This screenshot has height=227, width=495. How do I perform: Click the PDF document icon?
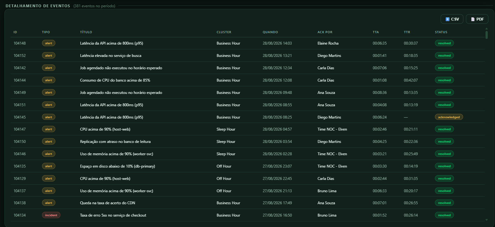point(473,19)
